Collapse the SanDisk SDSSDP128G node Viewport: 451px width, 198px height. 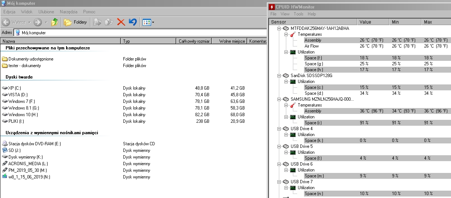[279, 76]
